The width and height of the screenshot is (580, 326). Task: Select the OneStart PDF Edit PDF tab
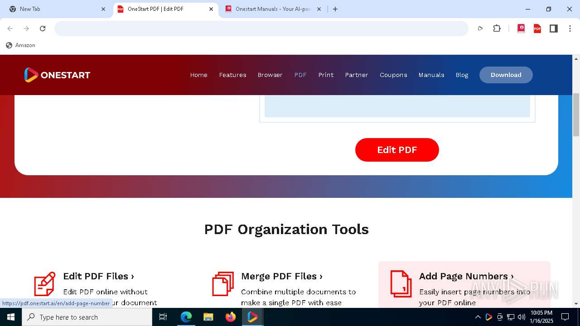pos(165,9)
